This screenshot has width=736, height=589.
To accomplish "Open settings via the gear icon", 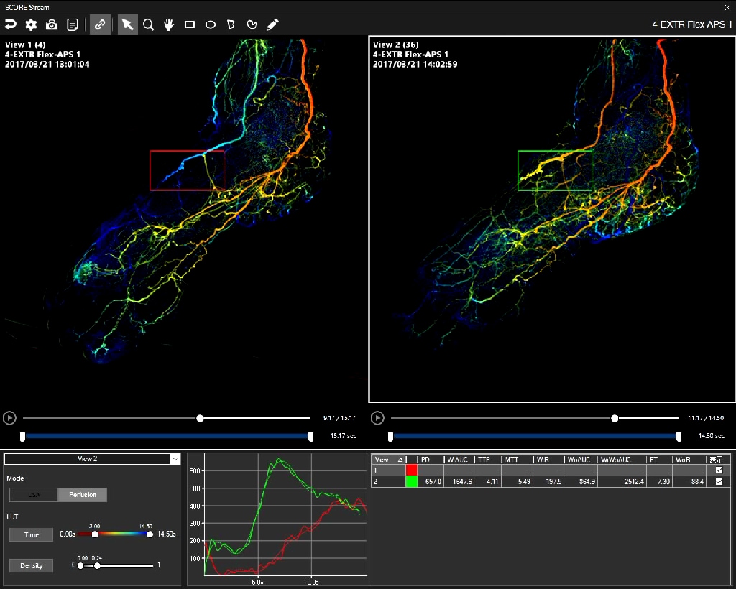I will pyautogui.click(x=31, y=24).
